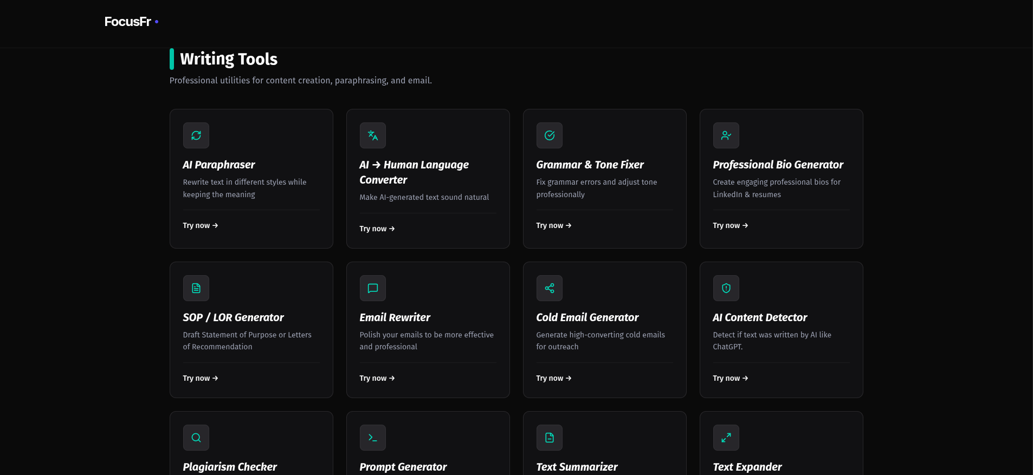This screenshot has width=1033, height=475.
Task: Click the SOP / LOR Generator document icon
Action: (196, 288)
